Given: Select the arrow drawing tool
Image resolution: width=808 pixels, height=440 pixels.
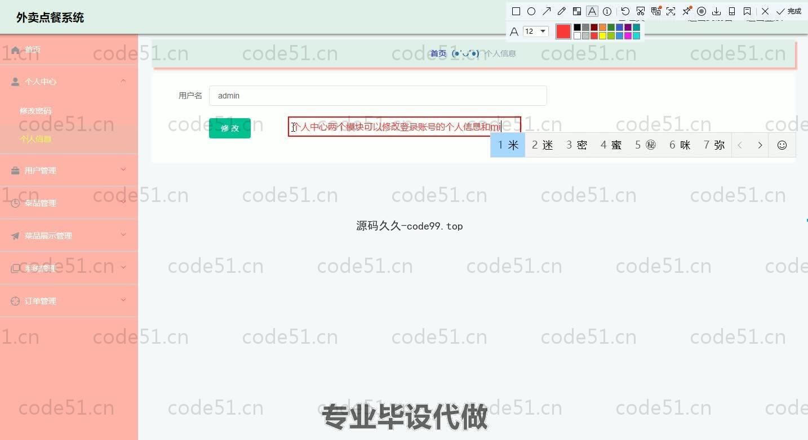Looking at the screenshot, I should point(547,11).
